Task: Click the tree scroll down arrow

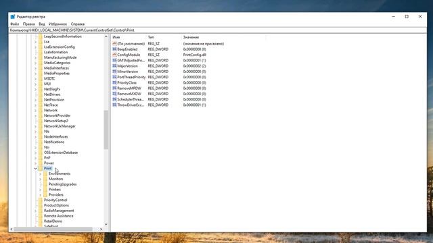Action: tap(106, 224)
